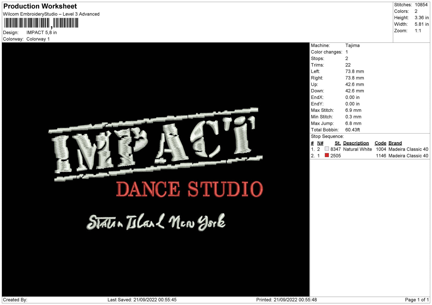432x305 pixels.
Task: Click stitch count 8347 in stop 1
Action: [335, 149]
